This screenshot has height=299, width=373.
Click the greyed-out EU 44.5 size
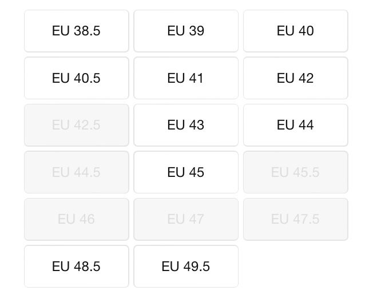[76, 172]
